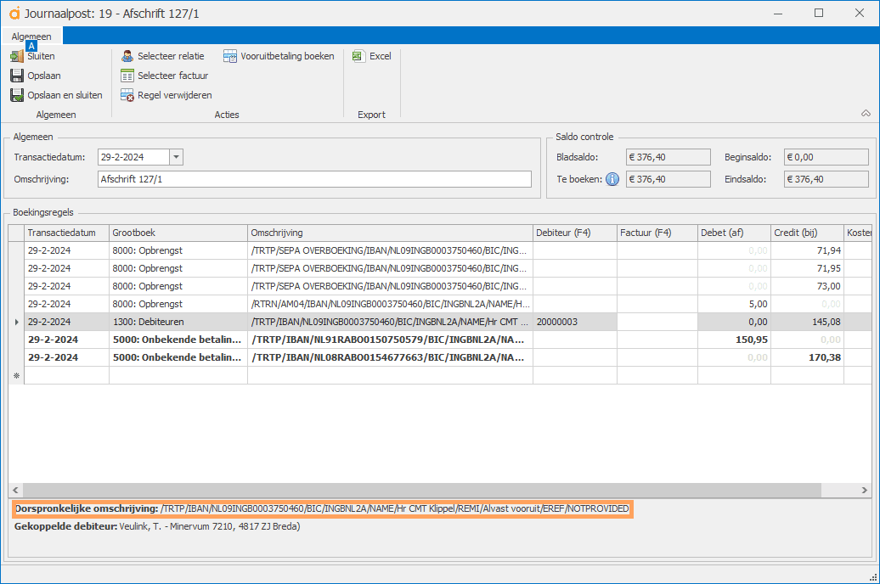Viewport: 880px width, 584px height.
Task: Click the Eindsaldo field
Action: 826,179
